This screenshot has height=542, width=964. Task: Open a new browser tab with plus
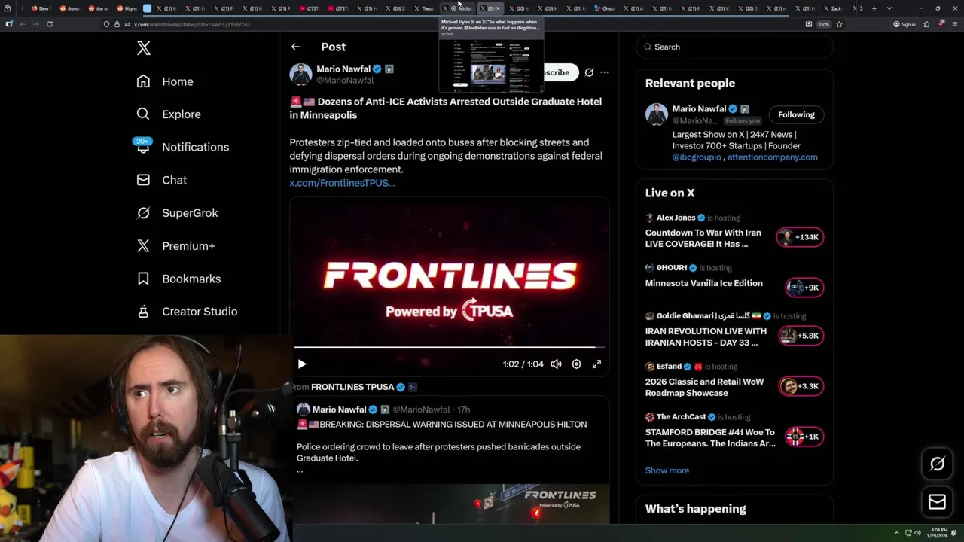click(874, 8)
